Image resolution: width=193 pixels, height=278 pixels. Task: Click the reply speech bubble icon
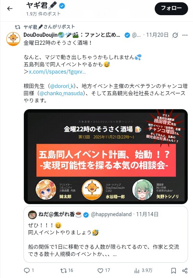tap(27, 270)
